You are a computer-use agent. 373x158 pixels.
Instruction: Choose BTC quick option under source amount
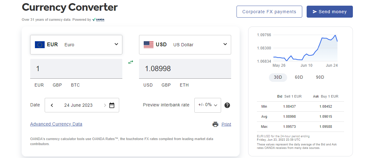[x=75, y=85]
